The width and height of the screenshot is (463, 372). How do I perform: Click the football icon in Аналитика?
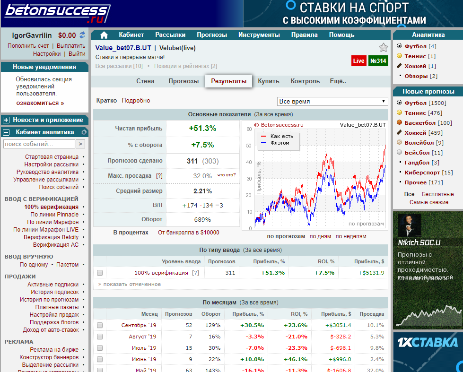pos(399,46)
